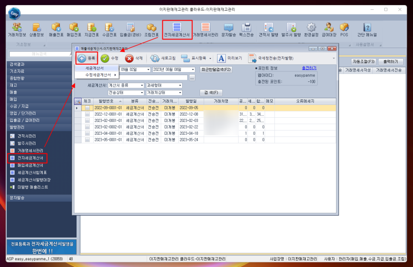Open 매입세금계산서 in sidebar
The height and width of the screenshot is (267, 413).
click(30, 165)
